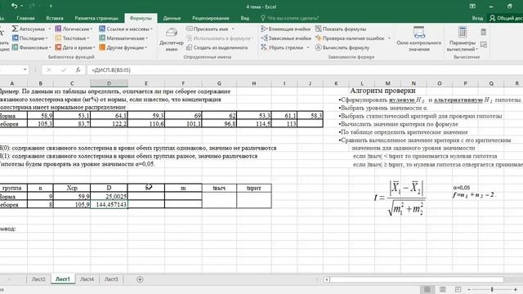This screenshot has width=523, height=294.
Task: Open the Data (Данные) ribbon tab
Action: 172,18
